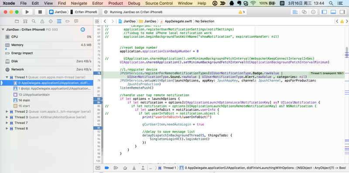Open the Edit menu

click(x=35, y=3)
